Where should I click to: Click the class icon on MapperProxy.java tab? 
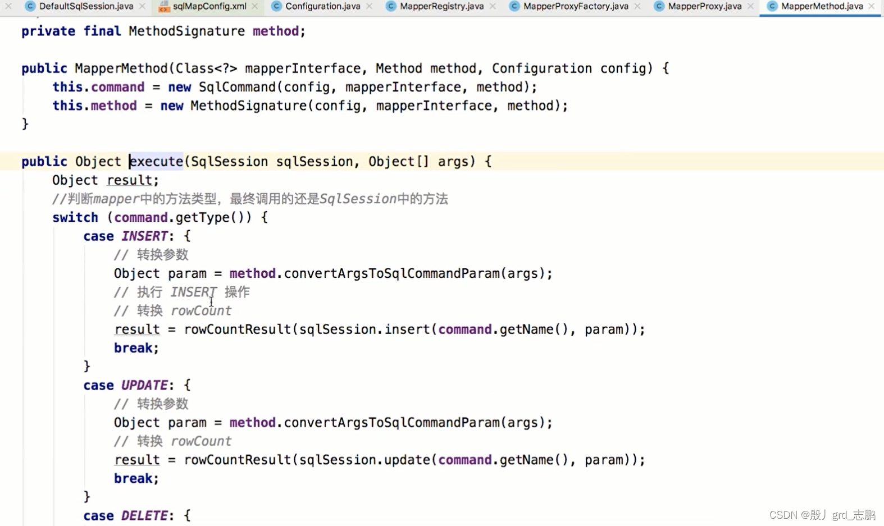point(659,6)
